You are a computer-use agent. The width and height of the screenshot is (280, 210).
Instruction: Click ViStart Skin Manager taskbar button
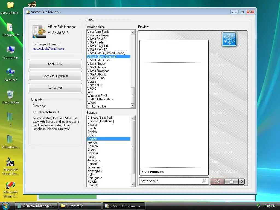coord(124,206)
